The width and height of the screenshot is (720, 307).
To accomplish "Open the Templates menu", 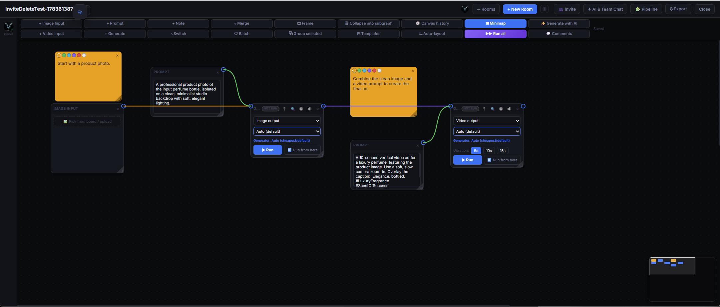I will pyautogui.click(x=368, y=34).
